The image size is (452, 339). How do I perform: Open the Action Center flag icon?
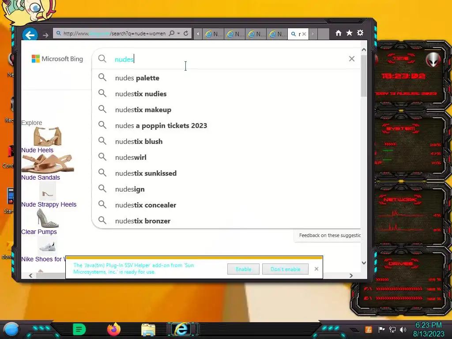381,329
